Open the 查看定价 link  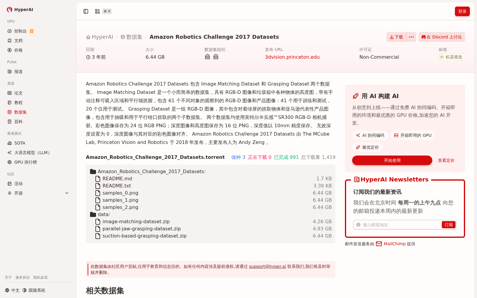(x=446, y=160)
